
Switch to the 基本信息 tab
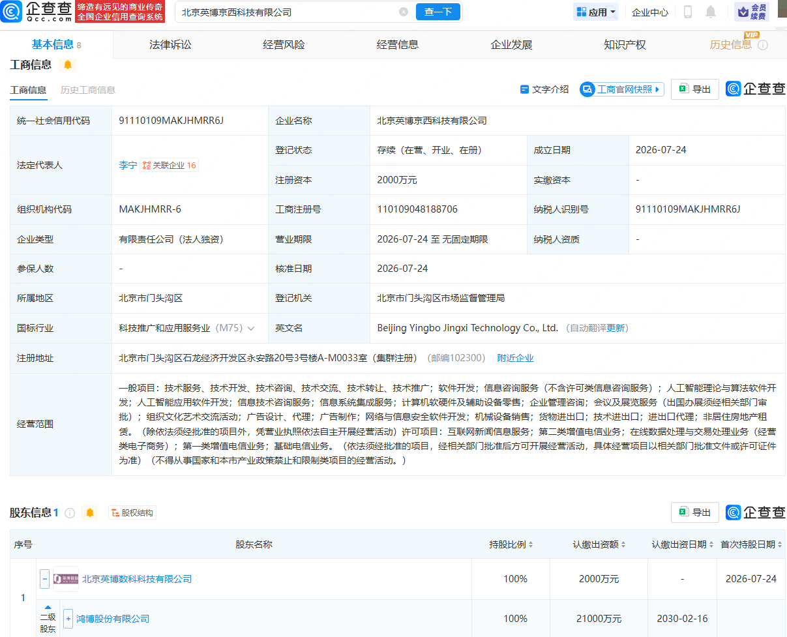coord(56,45)
